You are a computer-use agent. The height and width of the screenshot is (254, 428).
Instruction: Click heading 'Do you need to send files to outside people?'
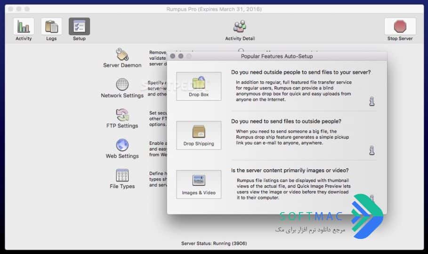click(286, 121)
